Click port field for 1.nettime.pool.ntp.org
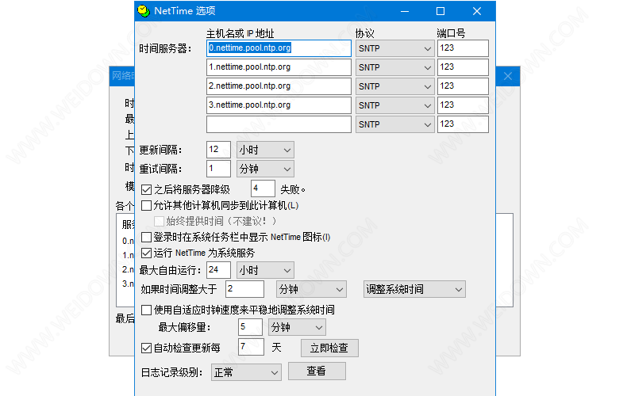The width and height of the screenshot is (627, 396). click(x=463, y=67)
